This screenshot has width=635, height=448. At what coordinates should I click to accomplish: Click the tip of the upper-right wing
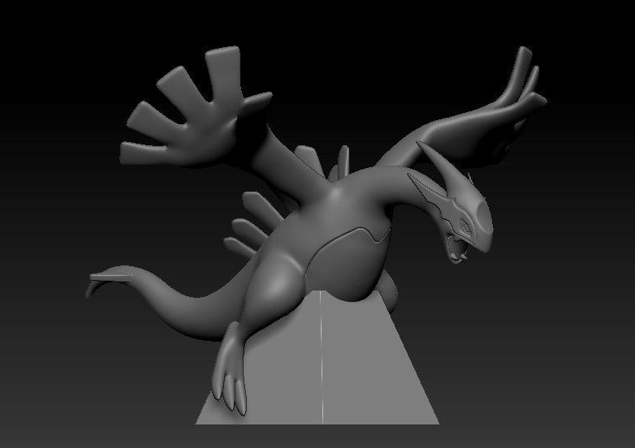pos(525,62)
